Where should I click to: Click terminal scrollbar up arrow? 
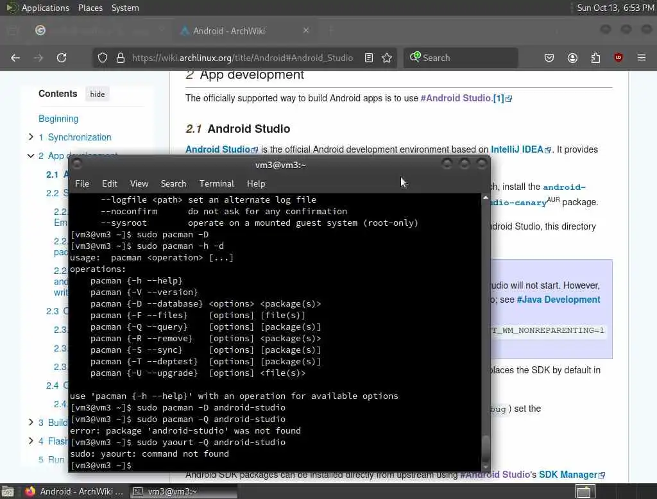pos(486,198)
